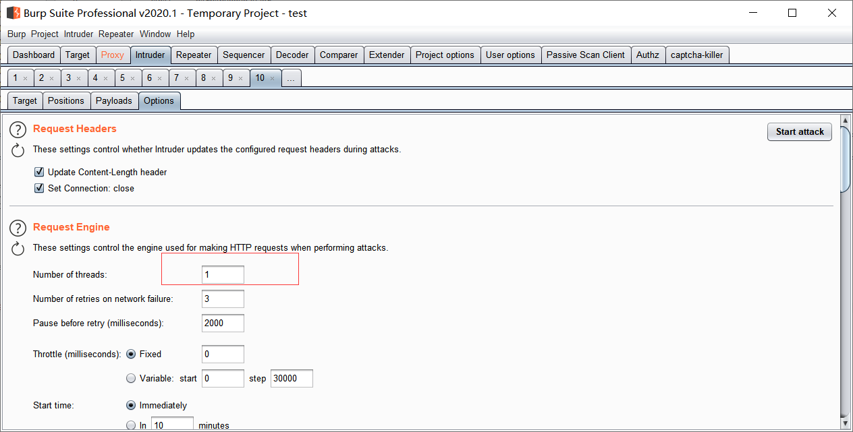
Task: Click Pause before retry milliseconds field
Action: [x=223, y=323]
